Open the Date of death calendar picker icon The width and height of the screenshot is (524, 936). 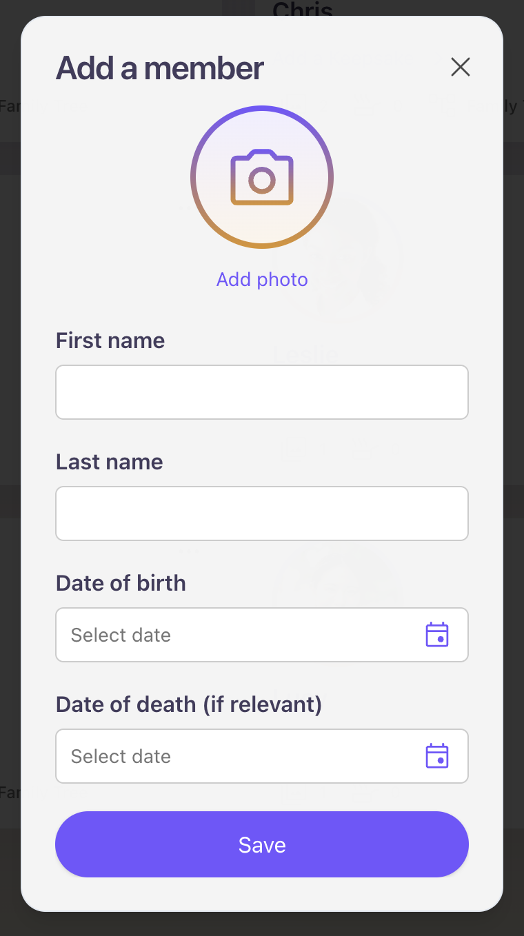click(x=437, y=756)
